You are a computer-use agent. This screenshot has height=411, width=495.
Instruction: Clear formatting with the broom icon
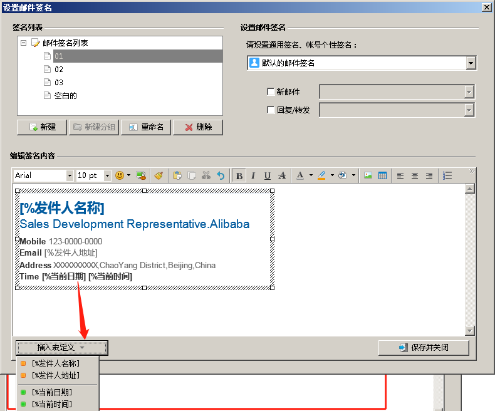(x=159, y=175)
